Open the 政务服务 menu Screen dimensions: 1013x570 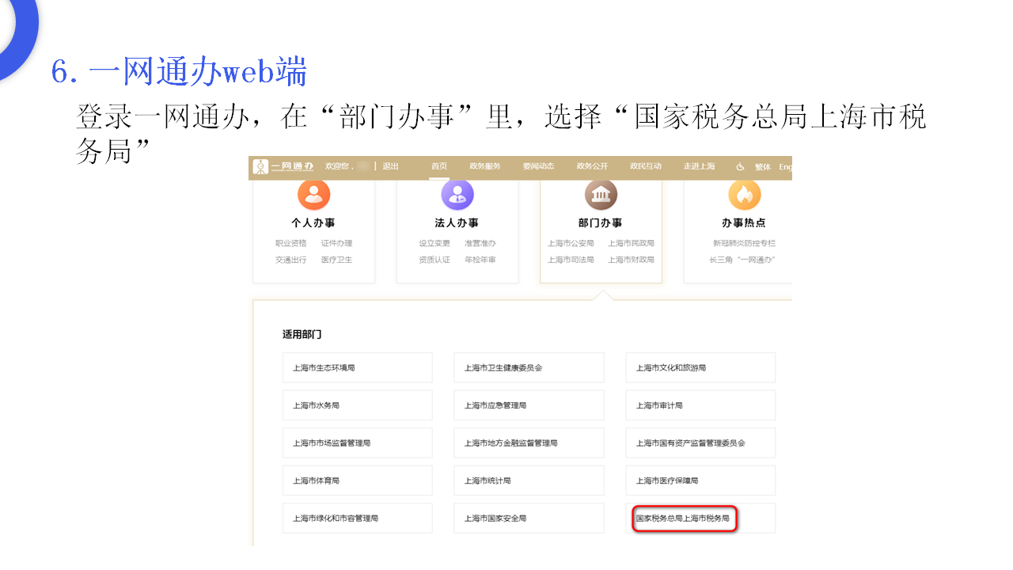pyautogui.click(x=485, y=166)
